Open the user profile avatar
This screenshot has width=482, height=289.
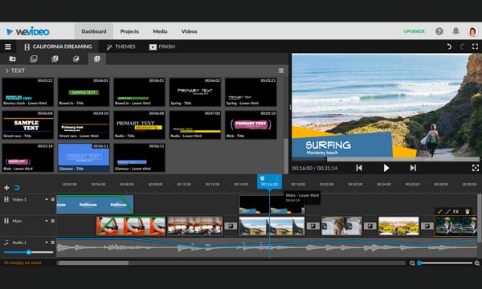pyautogui.click(x=473, y=31)
